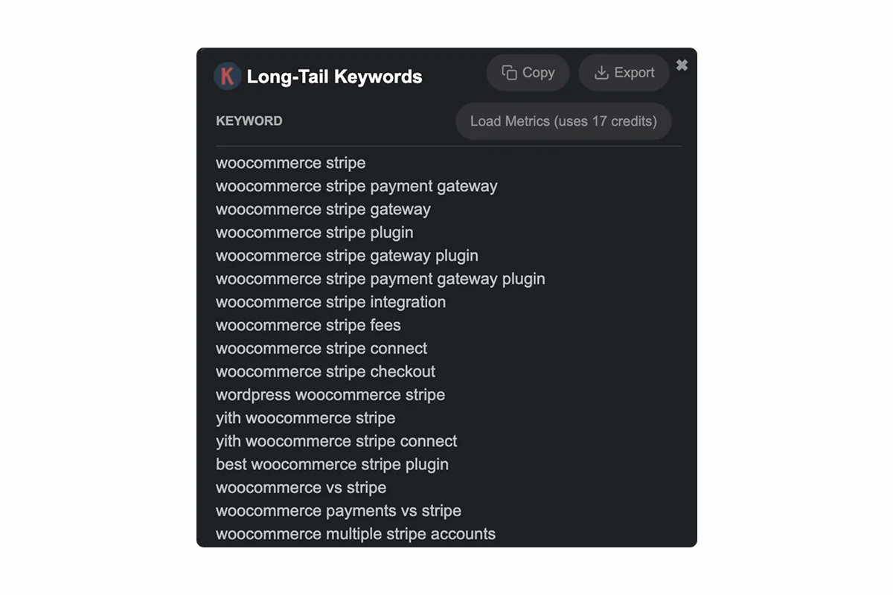
Task: Select 'woocommerce payments vs stripe'
Action: tap(338, 511)
